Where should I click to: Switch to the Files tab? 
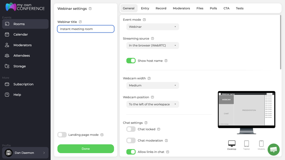[200, 8]
